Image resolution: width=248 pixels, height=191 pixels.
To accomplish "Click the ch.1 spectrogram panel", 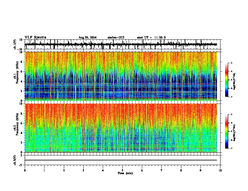I will pos(121,76).
